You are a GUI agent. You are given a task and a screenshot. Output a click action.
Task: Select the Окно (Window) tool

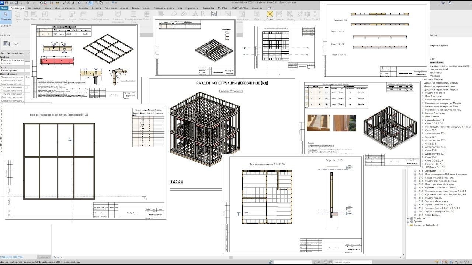[x=34, y=15]
